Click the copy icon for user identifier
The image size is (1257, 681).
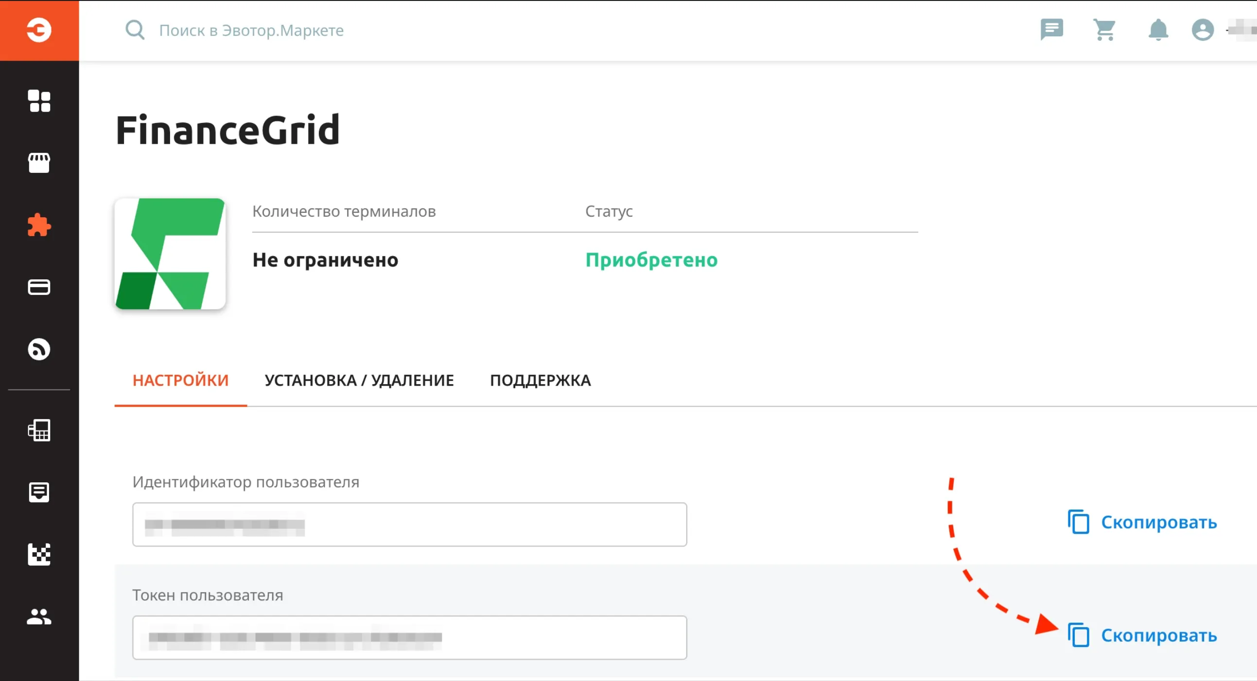[1079, 522]
